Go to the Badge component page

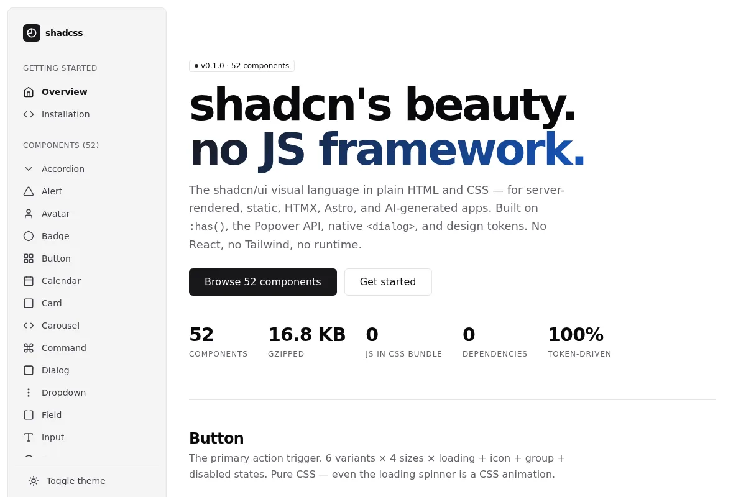pyautogui.click(x=87, y=236)
